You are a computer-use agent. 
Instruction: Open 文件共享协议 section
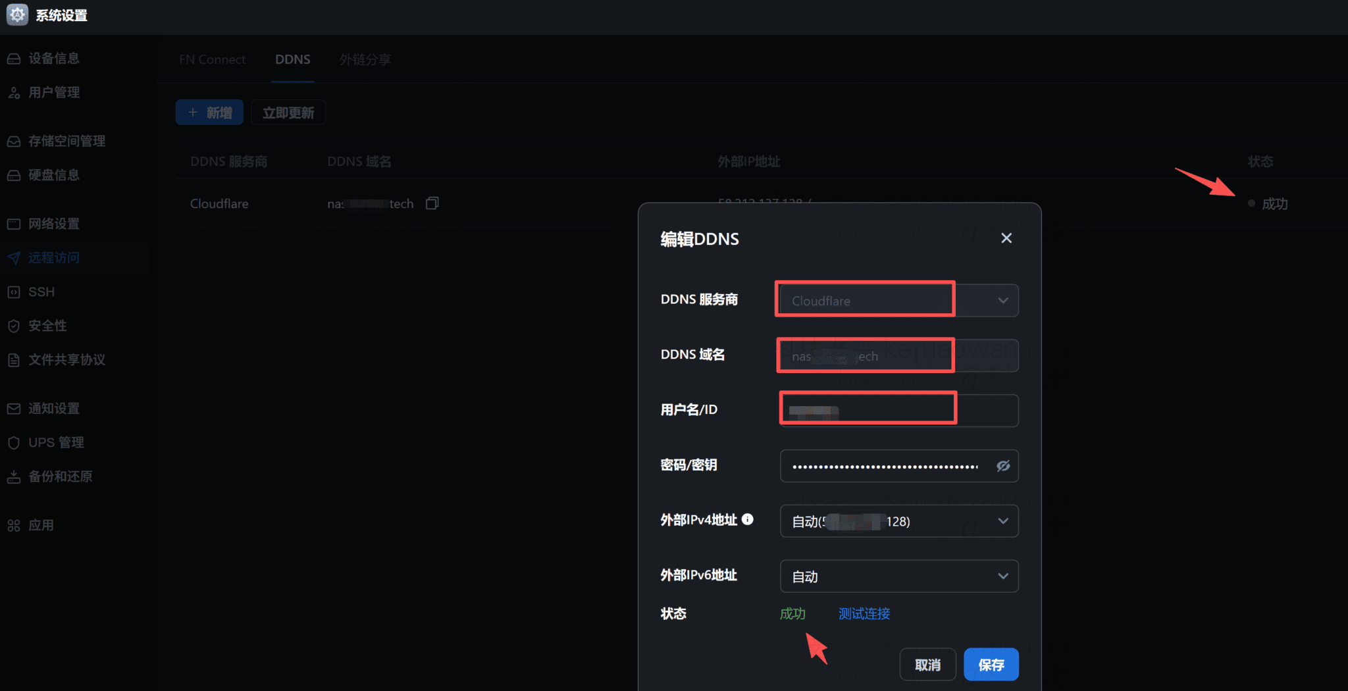[x=66, y=360]
